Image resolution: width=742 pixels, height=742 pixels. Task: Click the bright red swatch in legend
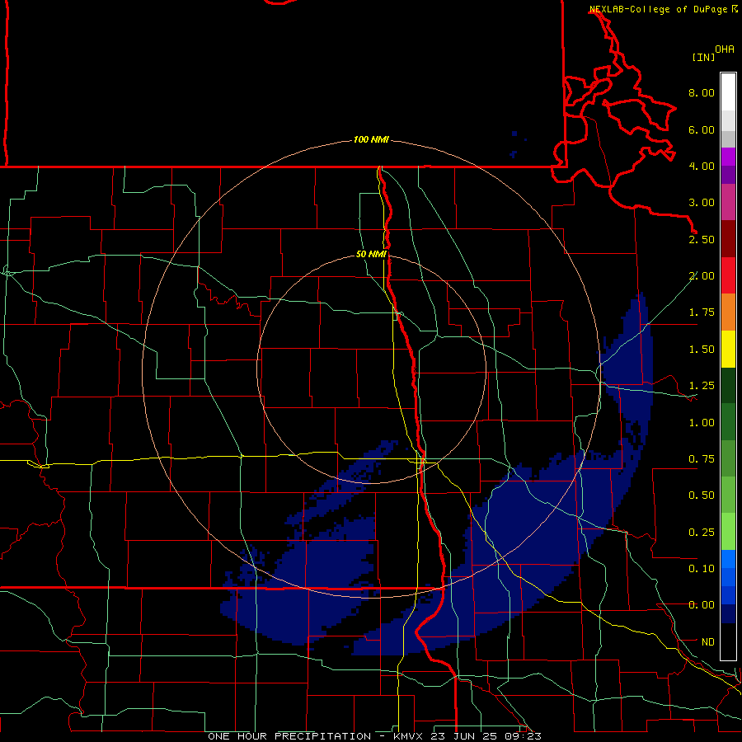point(728,276)
